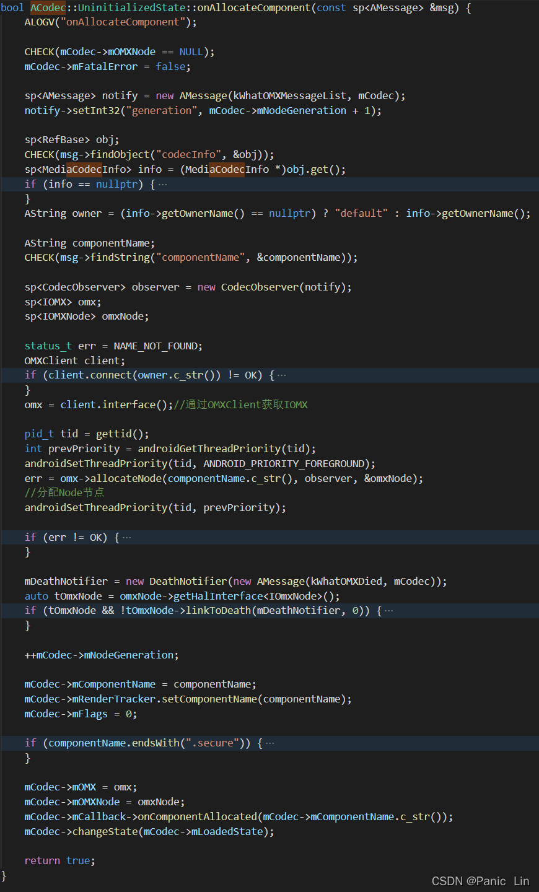539x892 pixels.
Task: Click 'androidGetThreadPriority(tid)' call
Action: click(224, 449)
